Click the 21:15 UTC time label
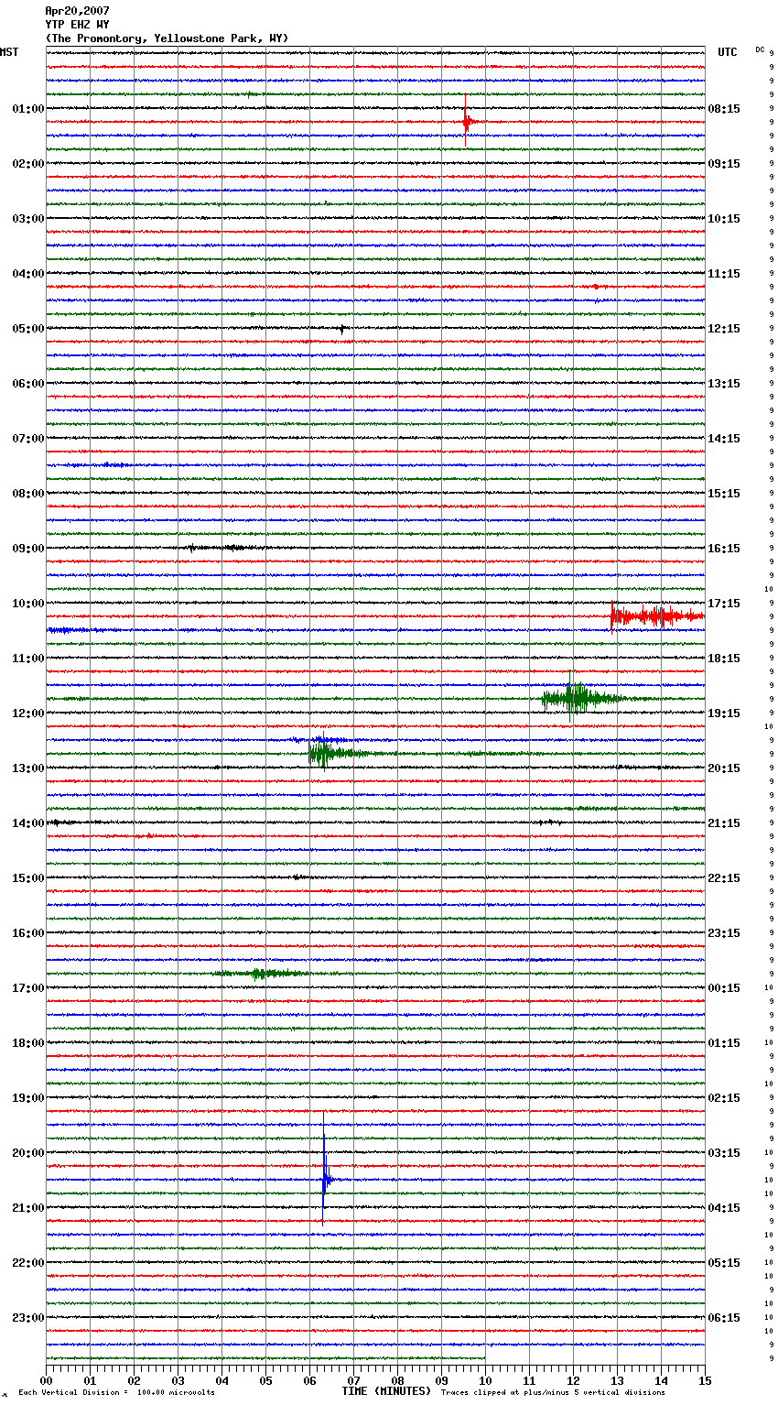The width and height of the screenshot is (778, 1405). (x=724, y=823)
